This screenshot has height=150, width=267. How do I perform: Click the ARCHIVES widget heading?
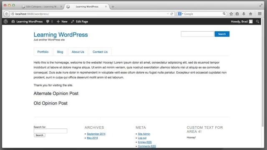click(x=94, y=127)
